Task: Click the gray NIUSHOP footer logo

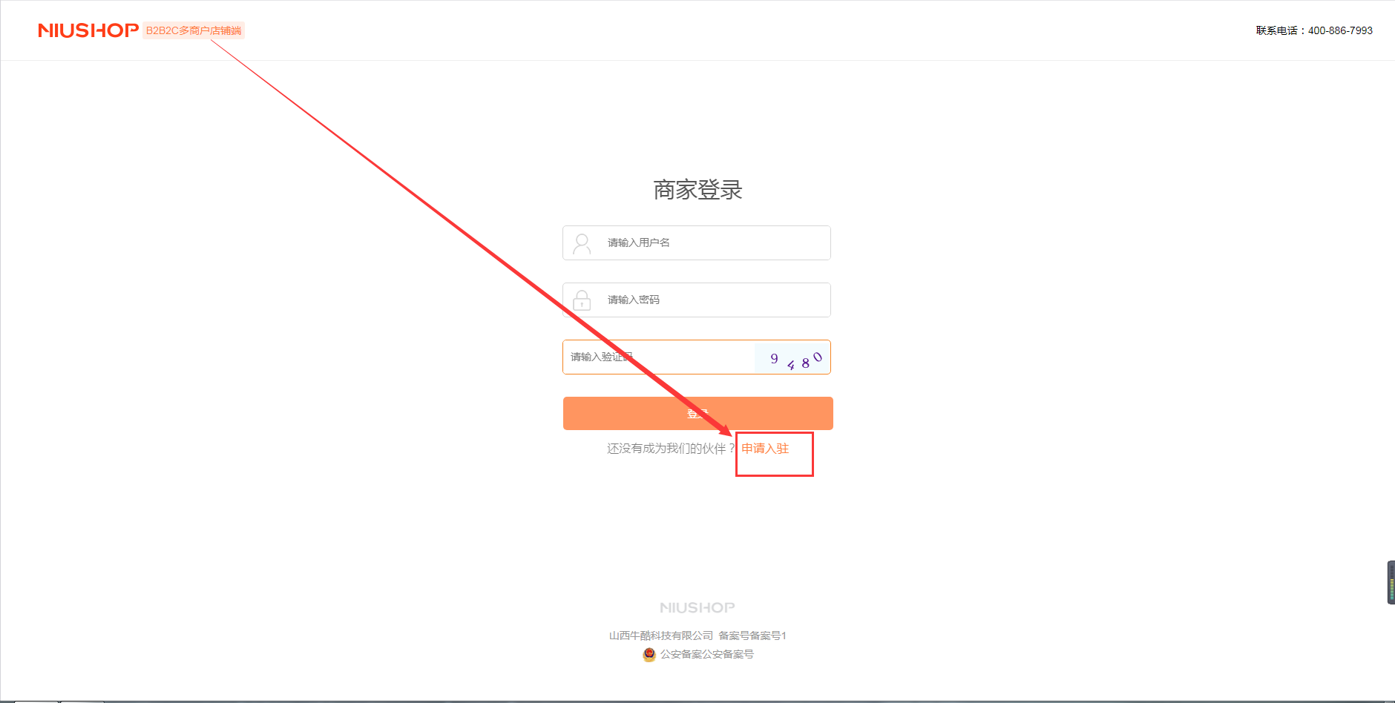Action: click(x=697, y=607)
